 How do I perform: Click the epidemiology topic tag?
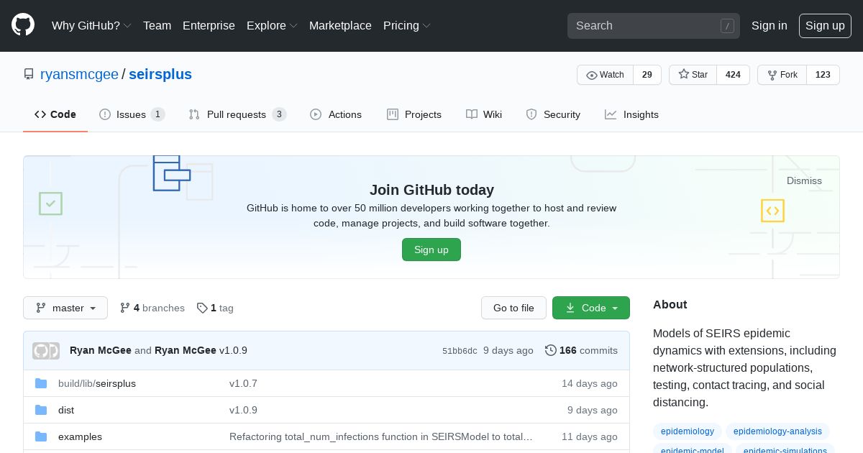(687, 431)
